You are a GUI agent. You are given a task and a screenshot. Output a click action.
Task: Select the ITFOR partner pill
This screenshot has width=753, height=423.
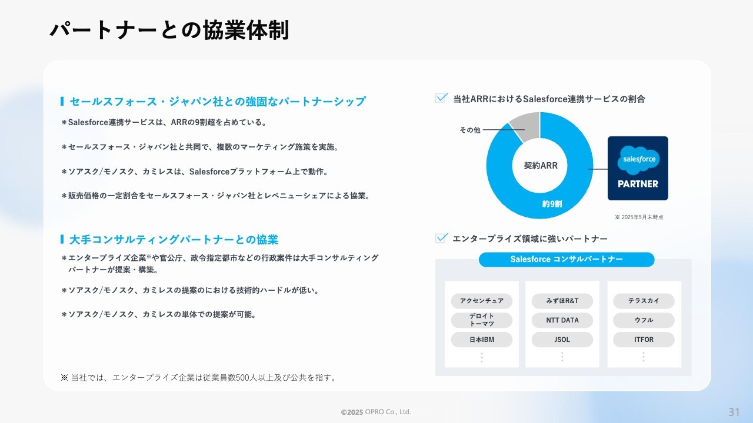coord(644,340)
